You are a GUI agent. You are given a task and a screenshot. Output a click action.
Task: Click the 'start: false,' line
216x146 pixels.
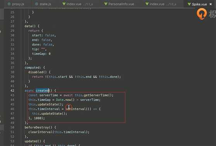[44, 35]
